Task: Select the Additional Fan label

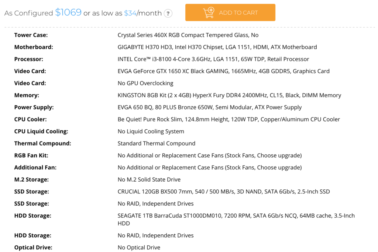Action: 35,168
